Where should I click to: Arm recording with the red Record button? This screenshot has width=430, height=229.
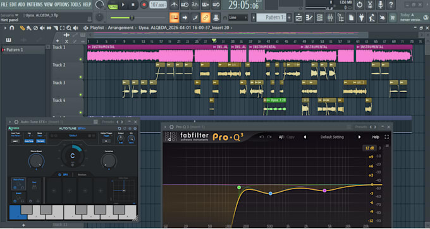[x=144, y=4]
